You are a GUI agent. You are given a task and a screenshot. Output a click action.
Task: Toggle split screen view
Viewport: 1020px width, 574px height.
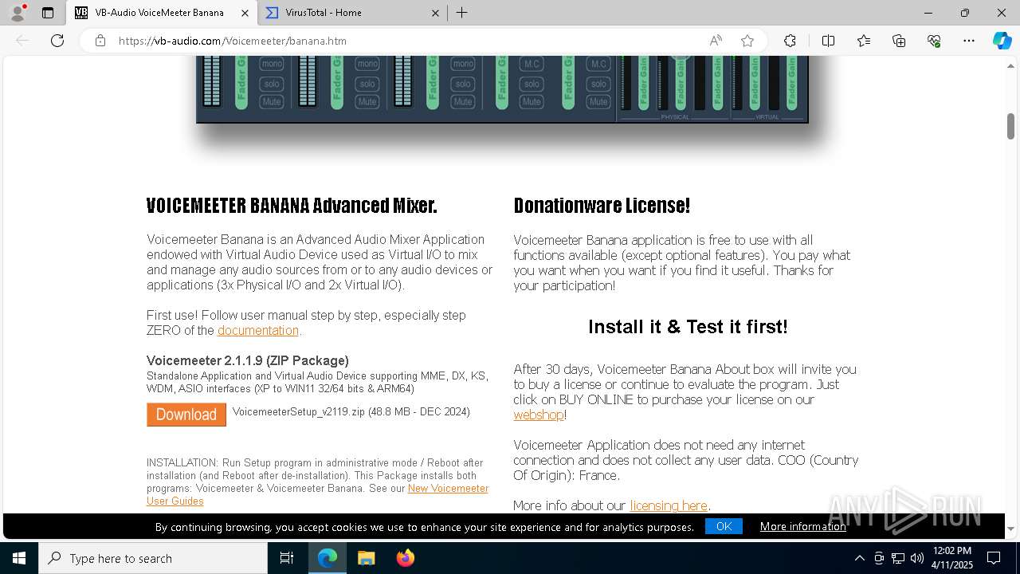[x=828, y=41]
